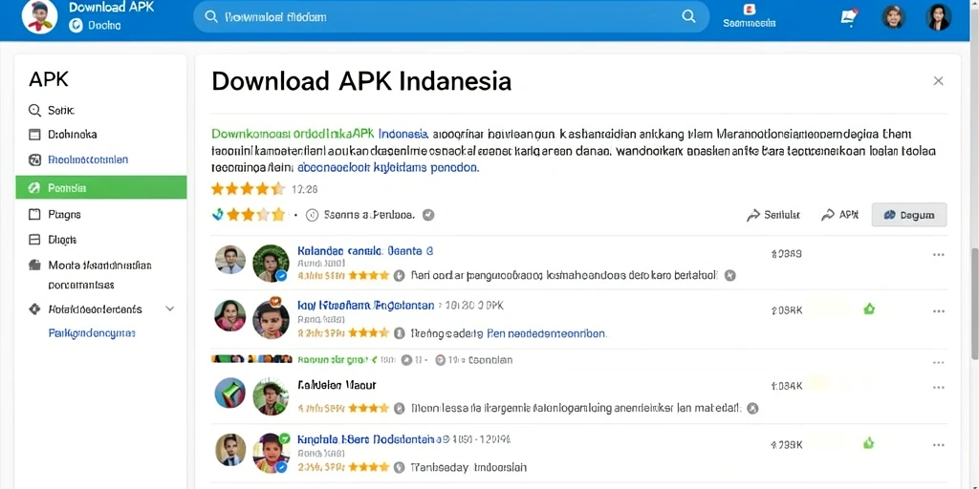Open the Drohineka sidebar item

click(63, 134)
